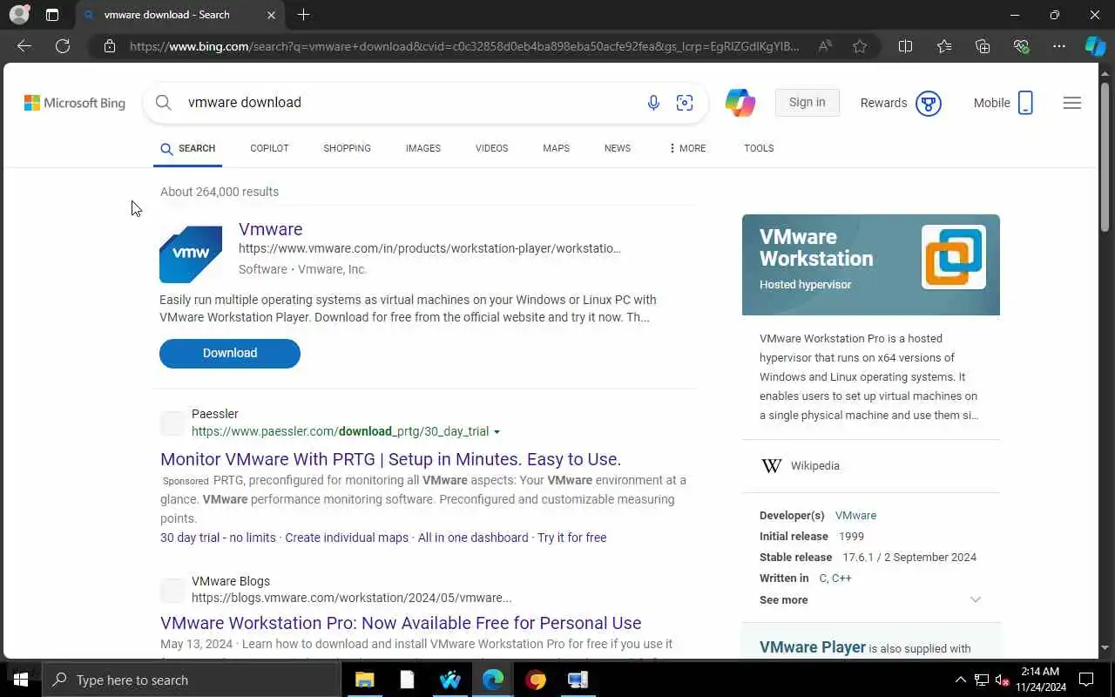Open Create individual maps link

tap(347, 538)
